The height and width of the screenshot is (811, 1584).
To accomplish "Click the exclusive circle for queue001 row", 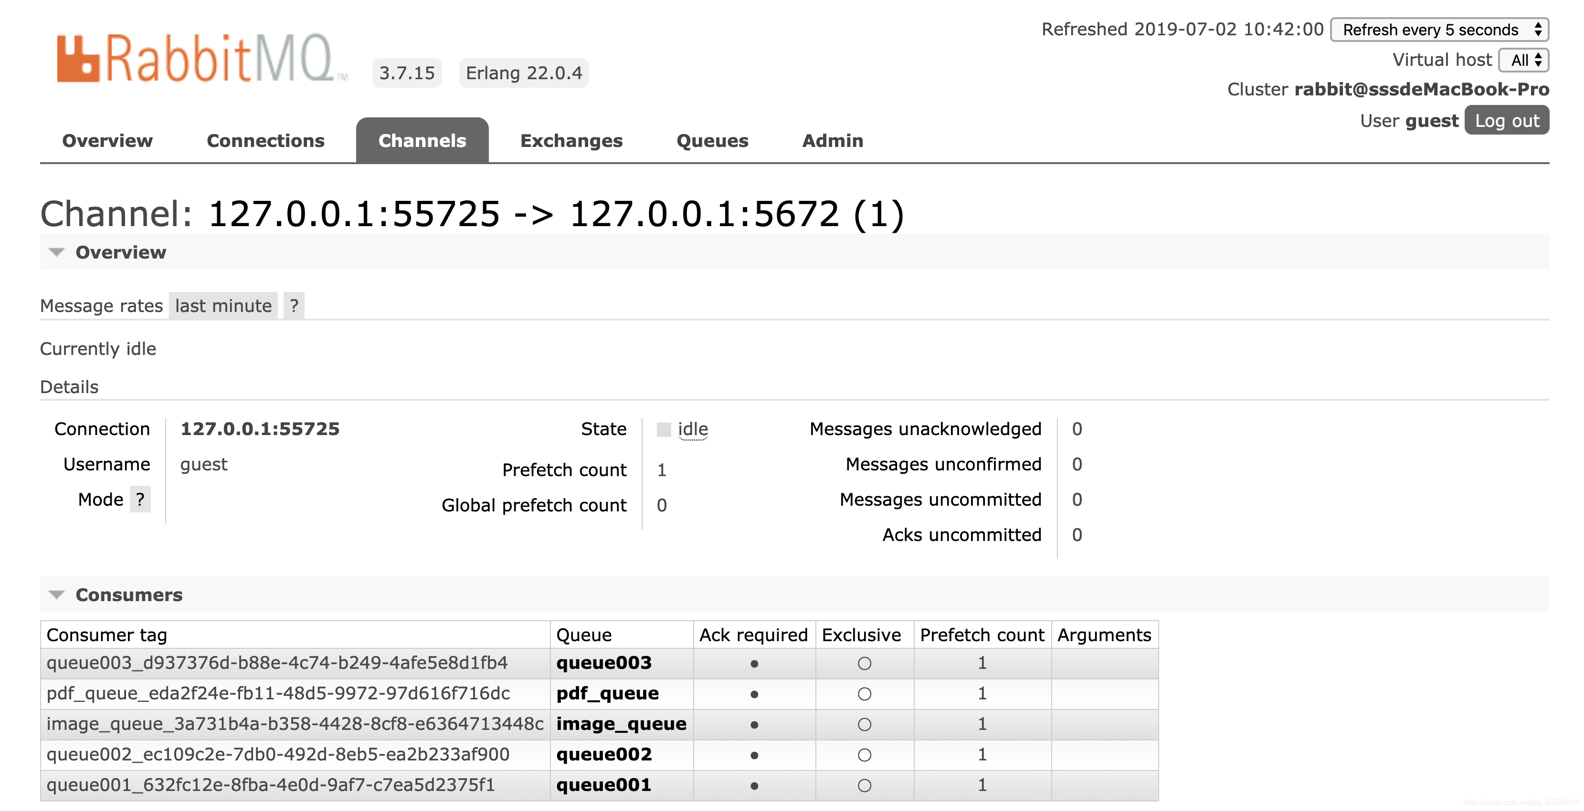I will click(864, 785).
